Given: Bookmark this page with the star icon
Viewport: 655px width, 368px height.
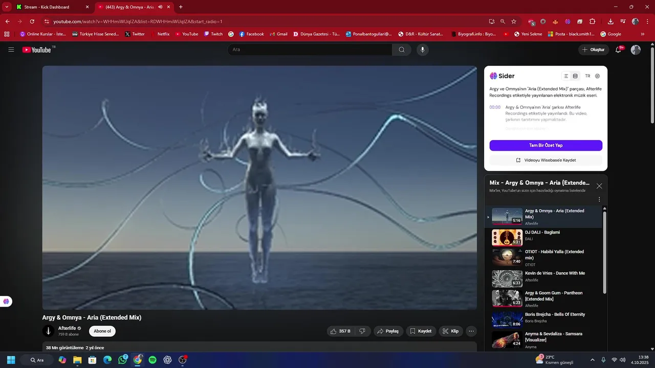Looking at the screenshot, I should pyautogui.click(x=514, y=21).
